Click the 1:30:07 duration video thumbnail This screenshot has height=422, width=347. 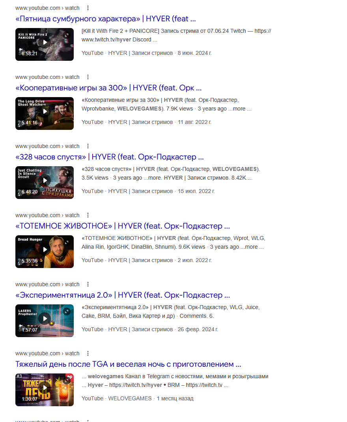44,390
